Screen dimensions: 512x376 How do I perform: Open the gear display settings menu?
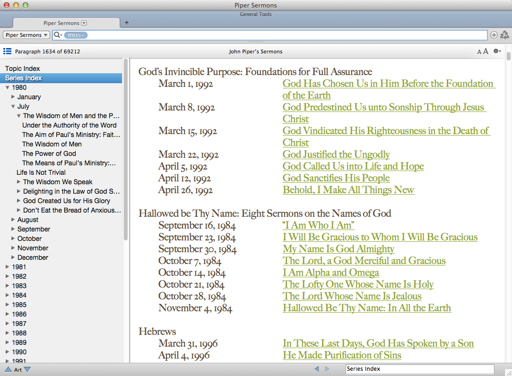pos(497,51)
